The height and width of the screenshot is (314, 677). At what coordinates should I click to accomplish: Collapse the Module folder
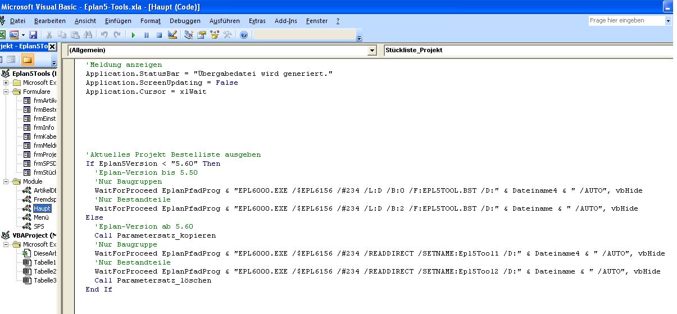point(6,181)
